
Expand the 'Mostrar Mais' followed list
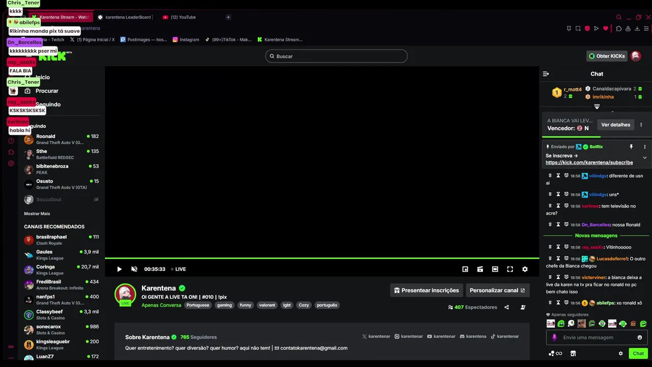(x=37, y=214)
